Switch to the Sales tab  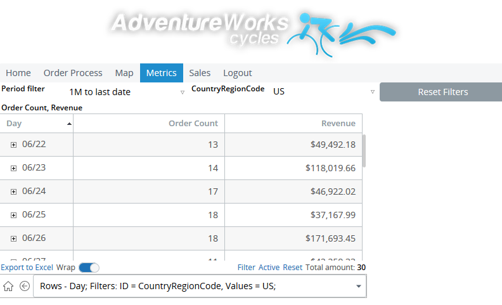(x=200, y=73)
